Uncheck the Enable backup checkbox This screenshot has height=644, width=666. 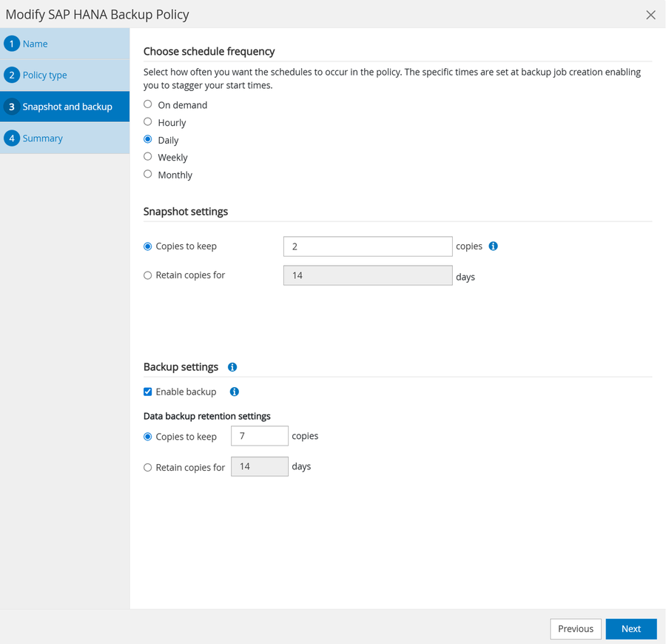tap(148, 392)
